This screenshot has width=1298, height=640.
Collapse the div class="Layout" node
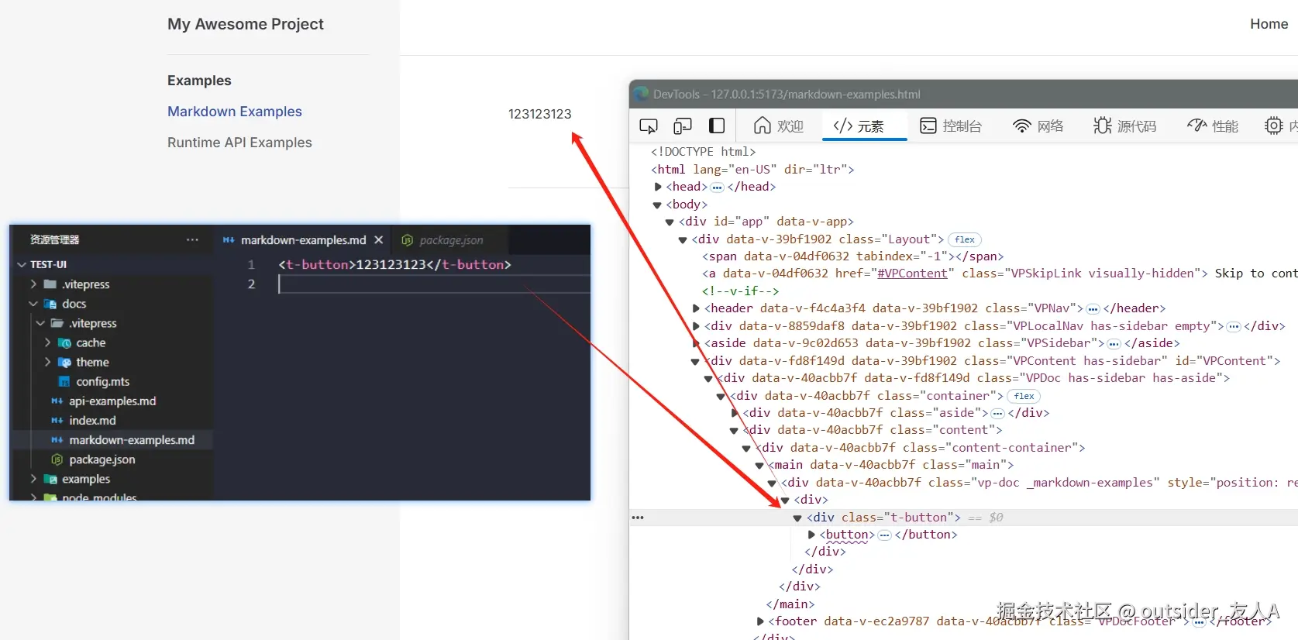pyautogui.click(x=683, y=240)
